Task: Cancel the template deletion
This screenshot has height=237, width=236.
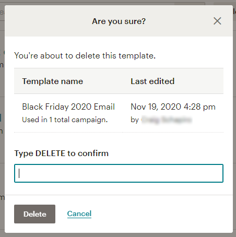Action: (x=79, y=214)
